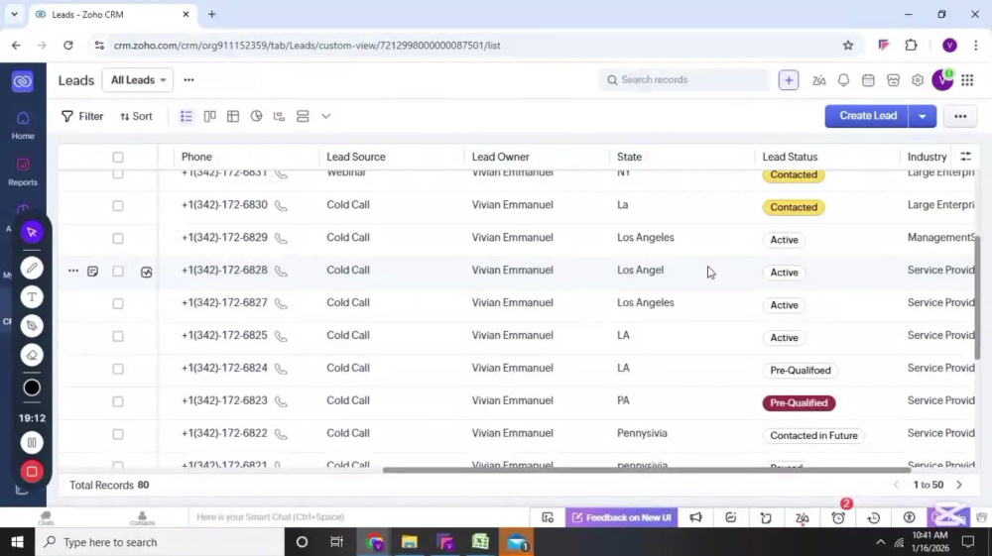Tick checkbox for lead with phone 6822
This screenshot has height=556, width=992.
[x=118, y=435]
